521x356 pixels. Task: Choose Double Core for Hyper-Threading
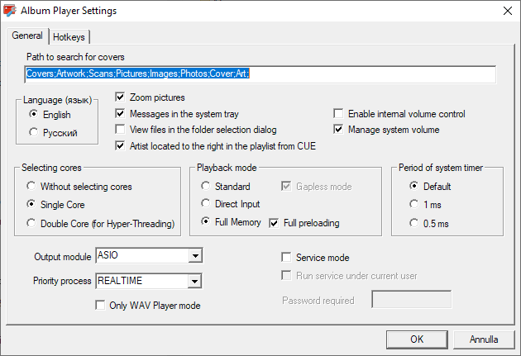coord(31,223)
